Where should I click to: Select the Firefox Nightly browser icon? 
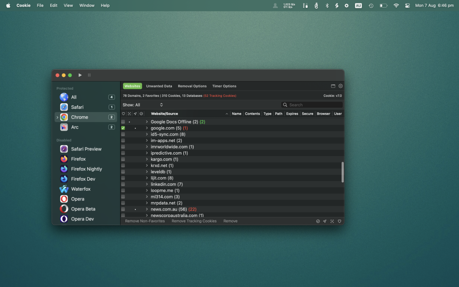pyautogui.click(x=64, y=169)
